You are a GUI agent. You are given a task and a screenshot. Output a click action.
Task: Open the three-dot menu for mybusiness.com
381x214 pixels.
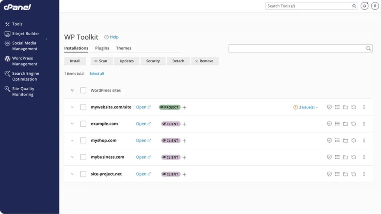click(364, 157)
